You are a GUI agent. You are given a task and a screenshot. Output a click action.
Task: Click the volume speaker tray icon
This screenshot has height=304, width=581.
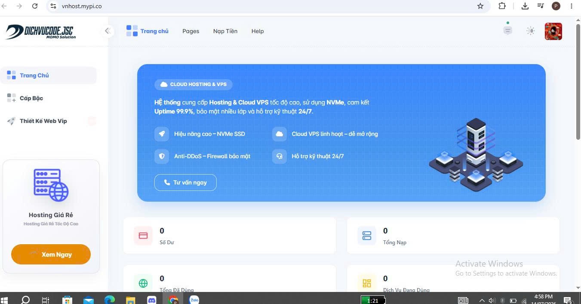click(492, 300)
